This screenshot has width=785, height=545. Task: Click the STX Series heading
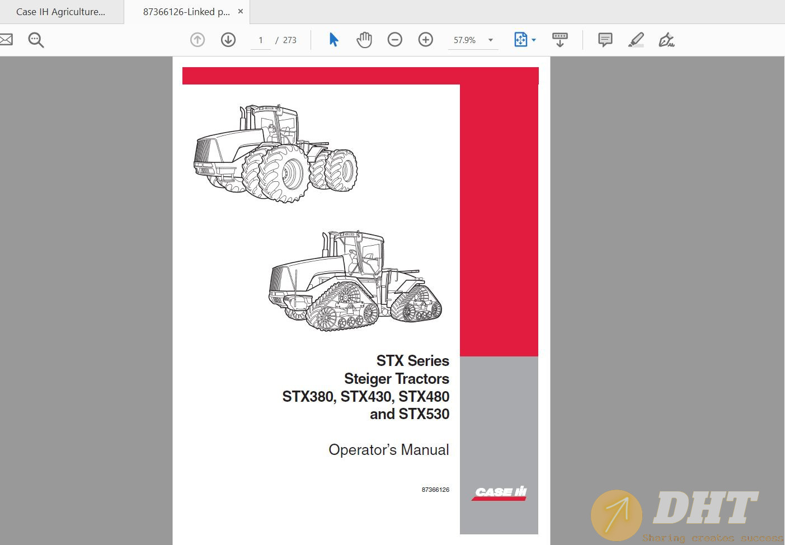412,361
